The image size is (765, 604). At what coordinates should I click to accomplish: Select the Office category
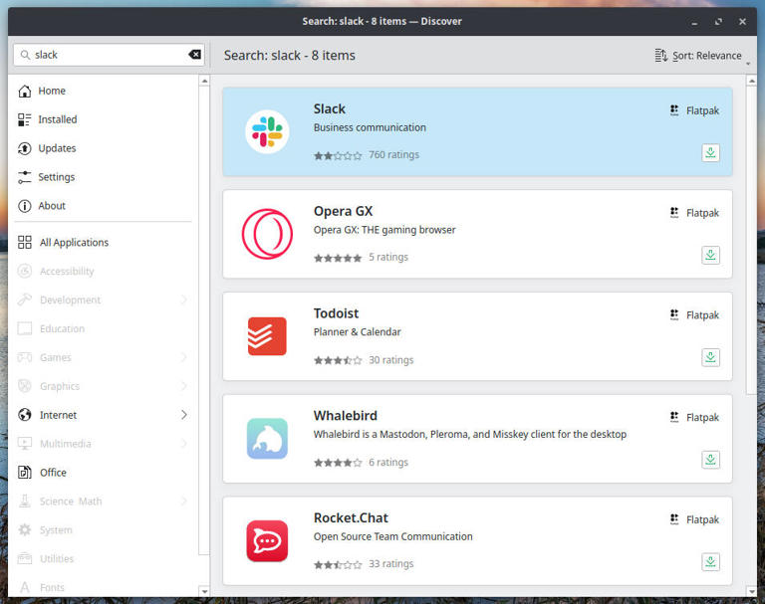pyautogui.click(x=53, y=473)
